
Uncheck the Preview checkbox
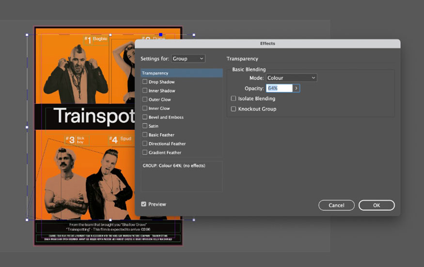pos(143,204)
